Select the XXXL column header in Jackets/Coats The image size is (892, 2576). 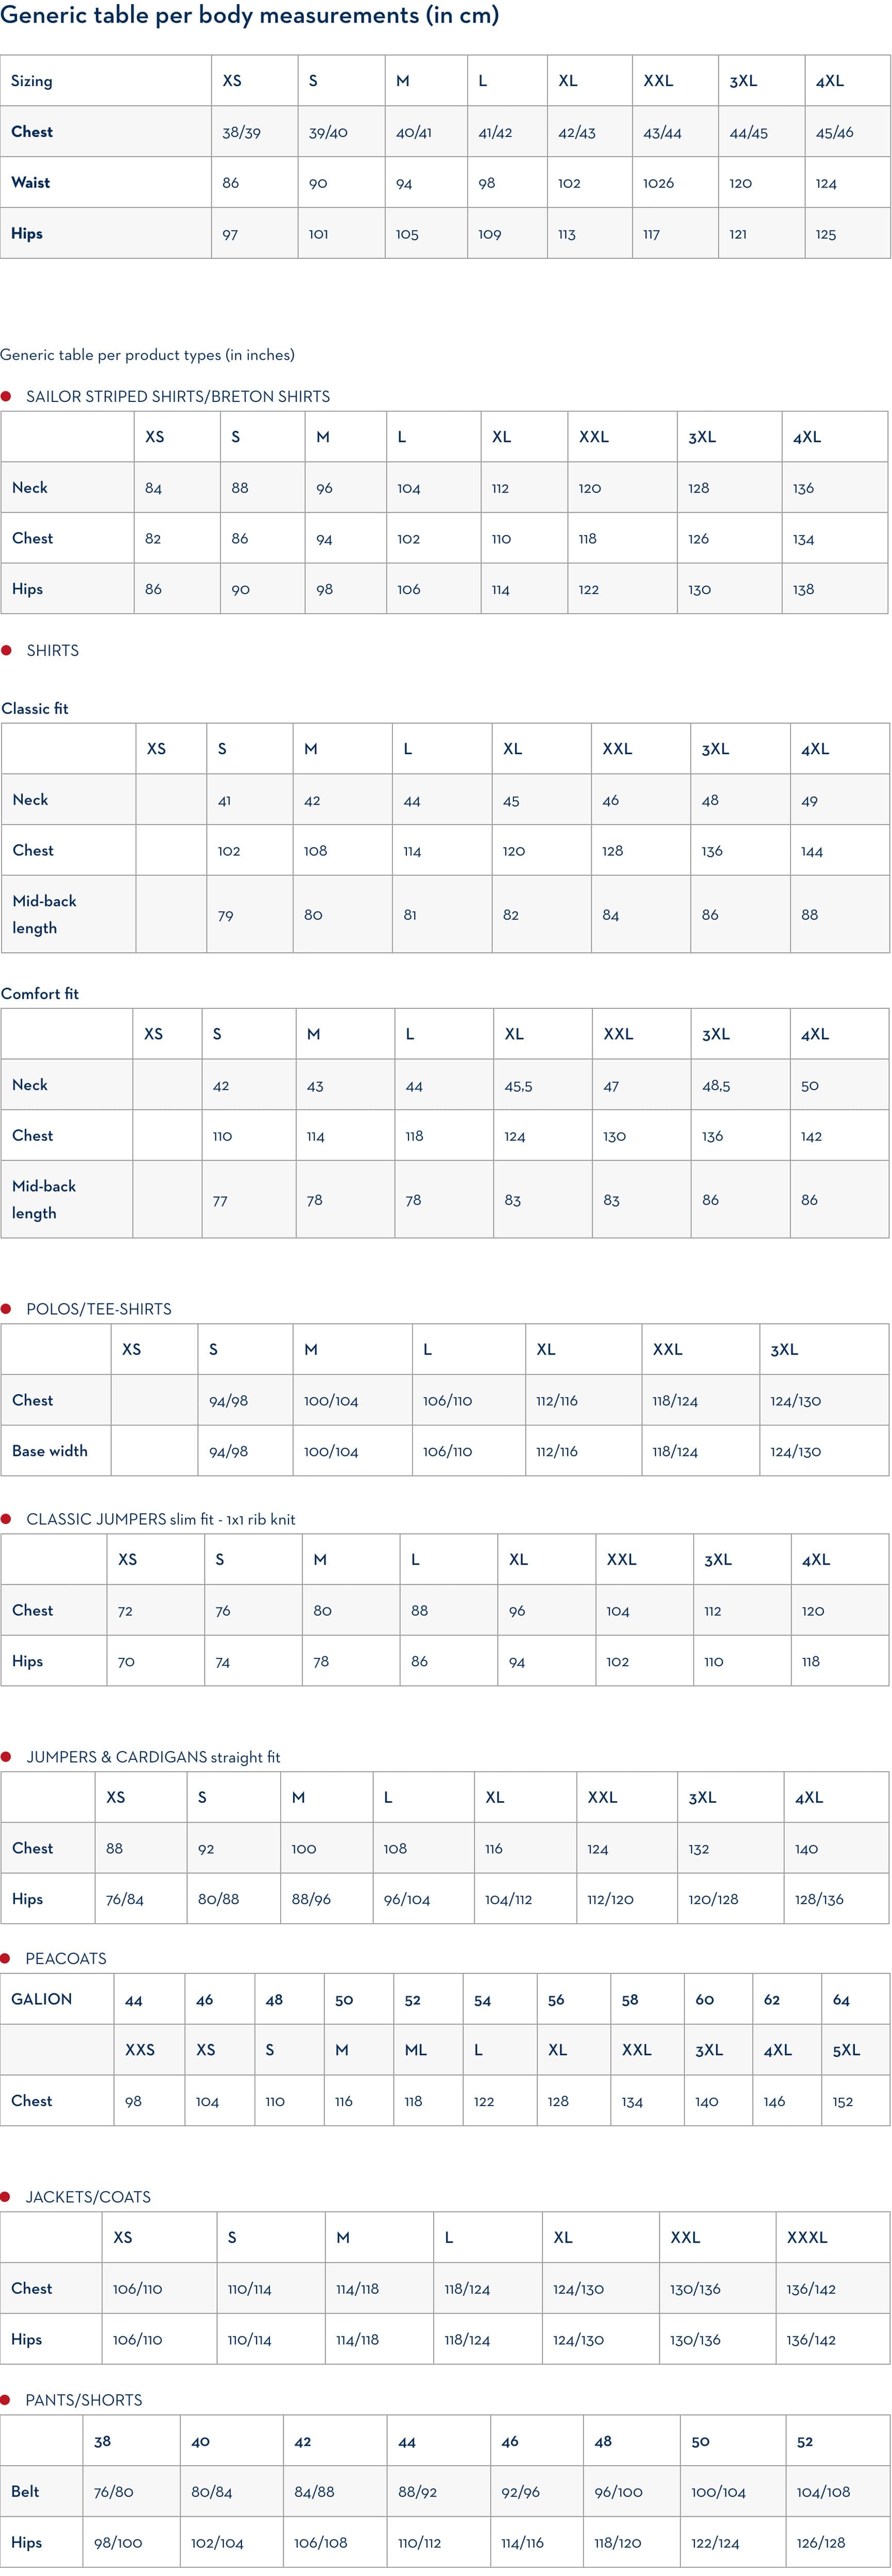coord(807,2237)
